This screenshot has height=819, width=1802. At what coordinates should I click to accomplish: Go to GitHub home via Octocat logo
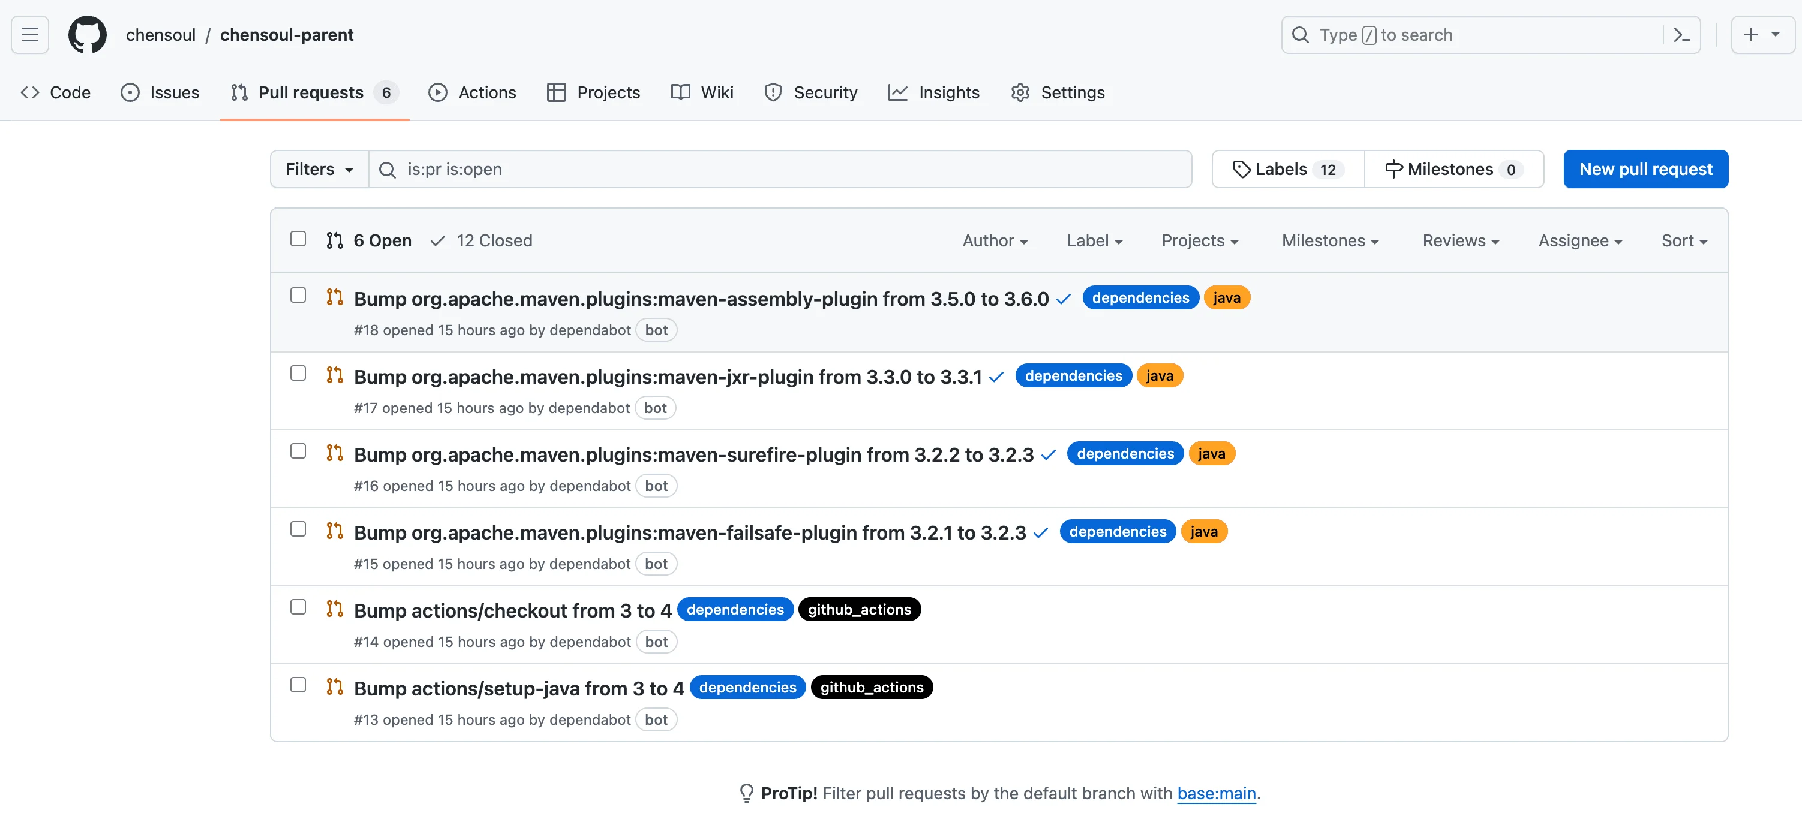click(88, 34)
